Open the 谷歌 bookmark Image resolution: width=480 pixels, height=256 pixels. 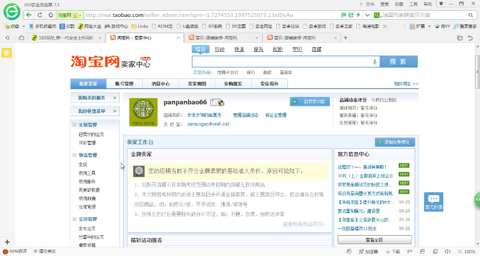pos(67,27)
